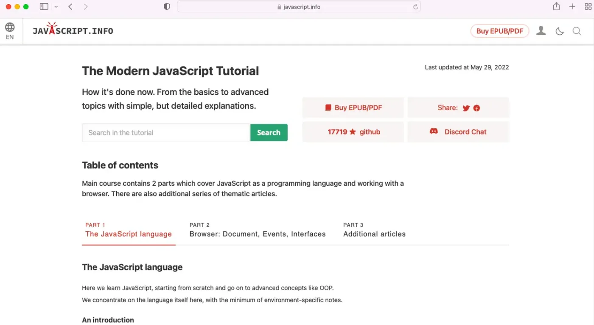Click the github star icon
The width and height of the screenshot is (594, 325).
[x=353, y=132]
